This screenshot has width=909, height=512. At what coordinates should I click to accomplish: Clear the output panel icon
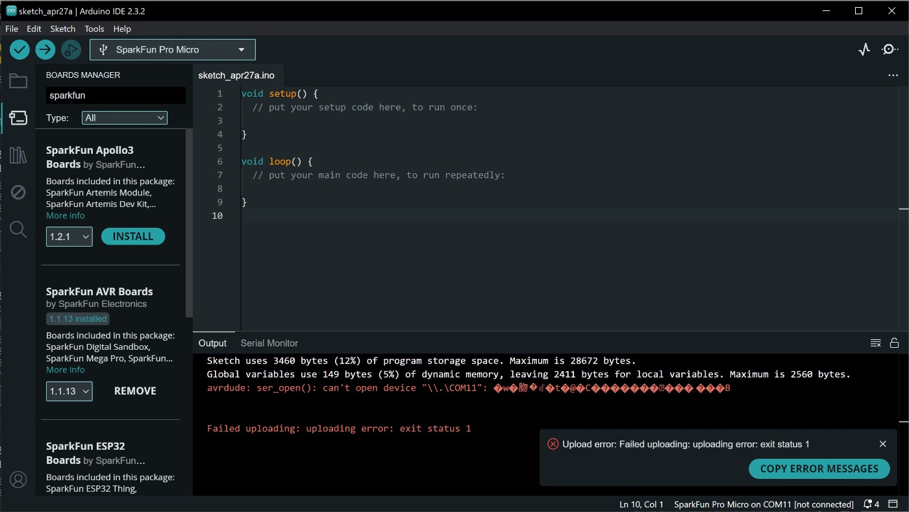tap(876, 343)
